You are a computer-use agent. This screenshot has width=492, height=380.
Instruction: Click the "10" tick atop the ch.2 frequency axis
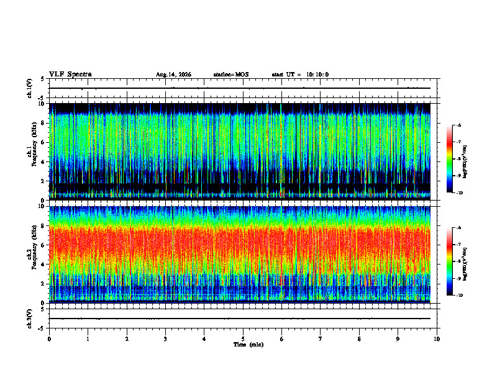42,206
